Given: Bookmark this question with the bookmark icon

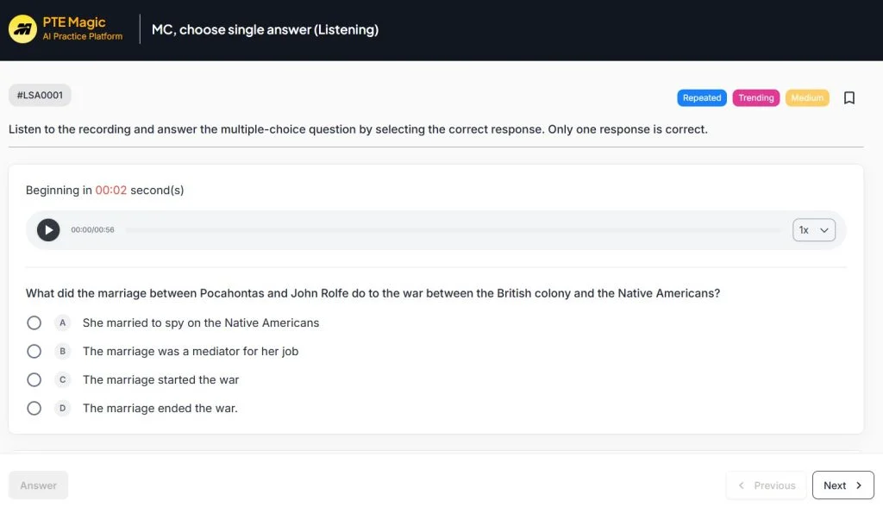Looking at the screenshot, I should click(849, 98).
